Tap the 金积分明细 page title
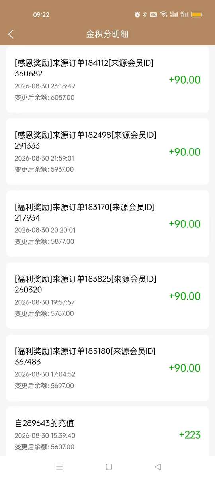This screenshot has height=478, width=215. coord(107,34)
